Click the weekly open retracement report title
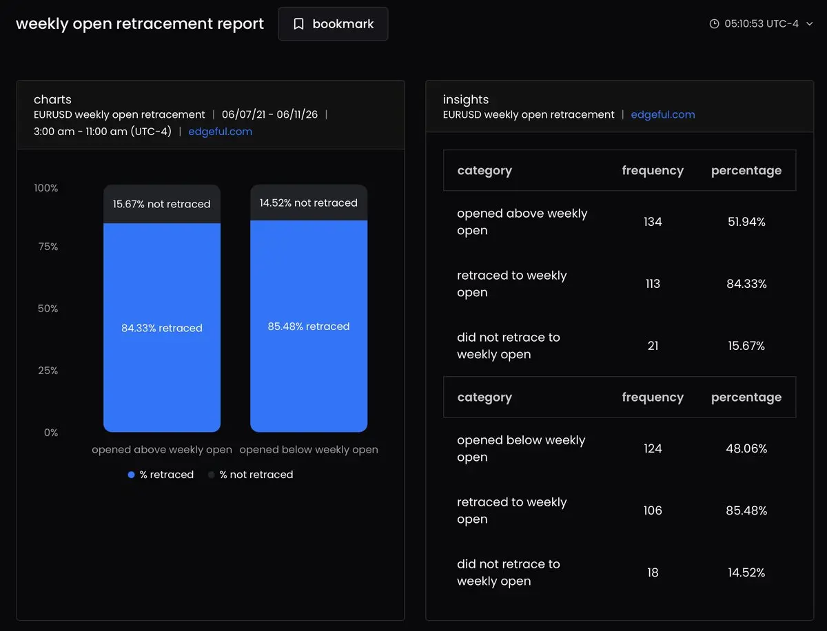The height and width of the screenshot is (631, 827). click(x=140, y=24)
